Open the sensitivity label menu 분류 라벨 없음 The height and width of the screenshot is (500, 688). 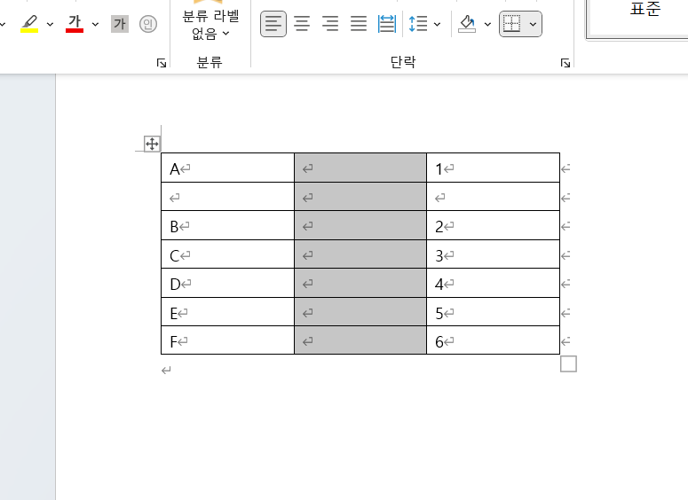point(210,25)
